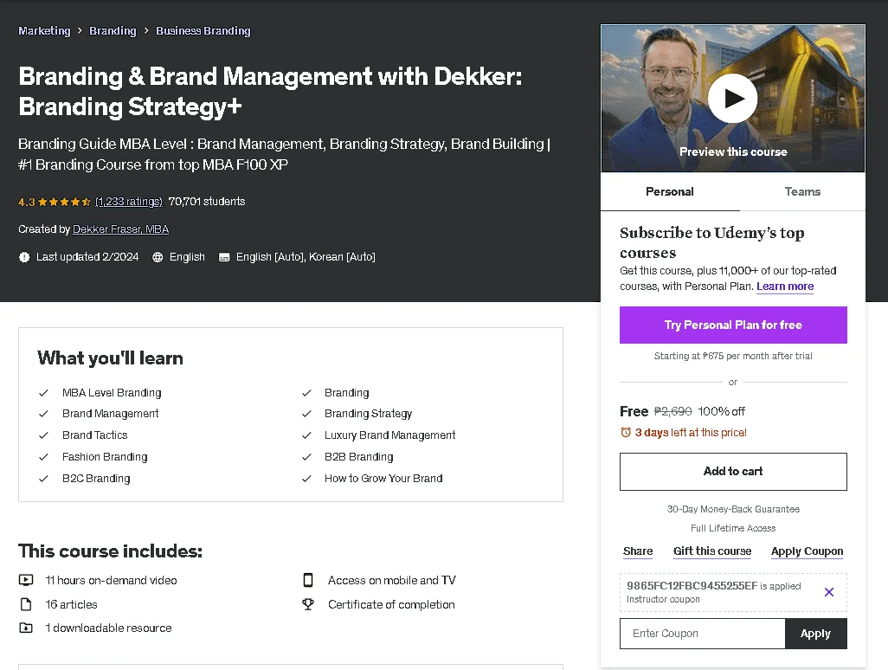Click 'English [Auto], Korean [Auto]' captions text
Viewport: 888px width, 670px height.
306,257
